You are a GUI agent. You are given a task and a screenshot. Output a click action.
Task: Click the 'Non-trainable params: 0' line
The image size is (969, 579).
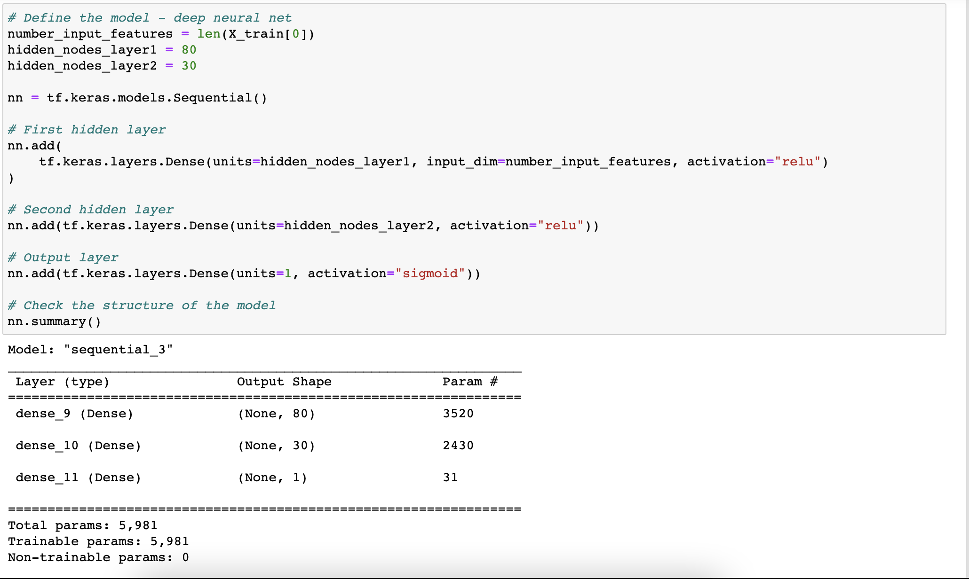pos(98,557)
